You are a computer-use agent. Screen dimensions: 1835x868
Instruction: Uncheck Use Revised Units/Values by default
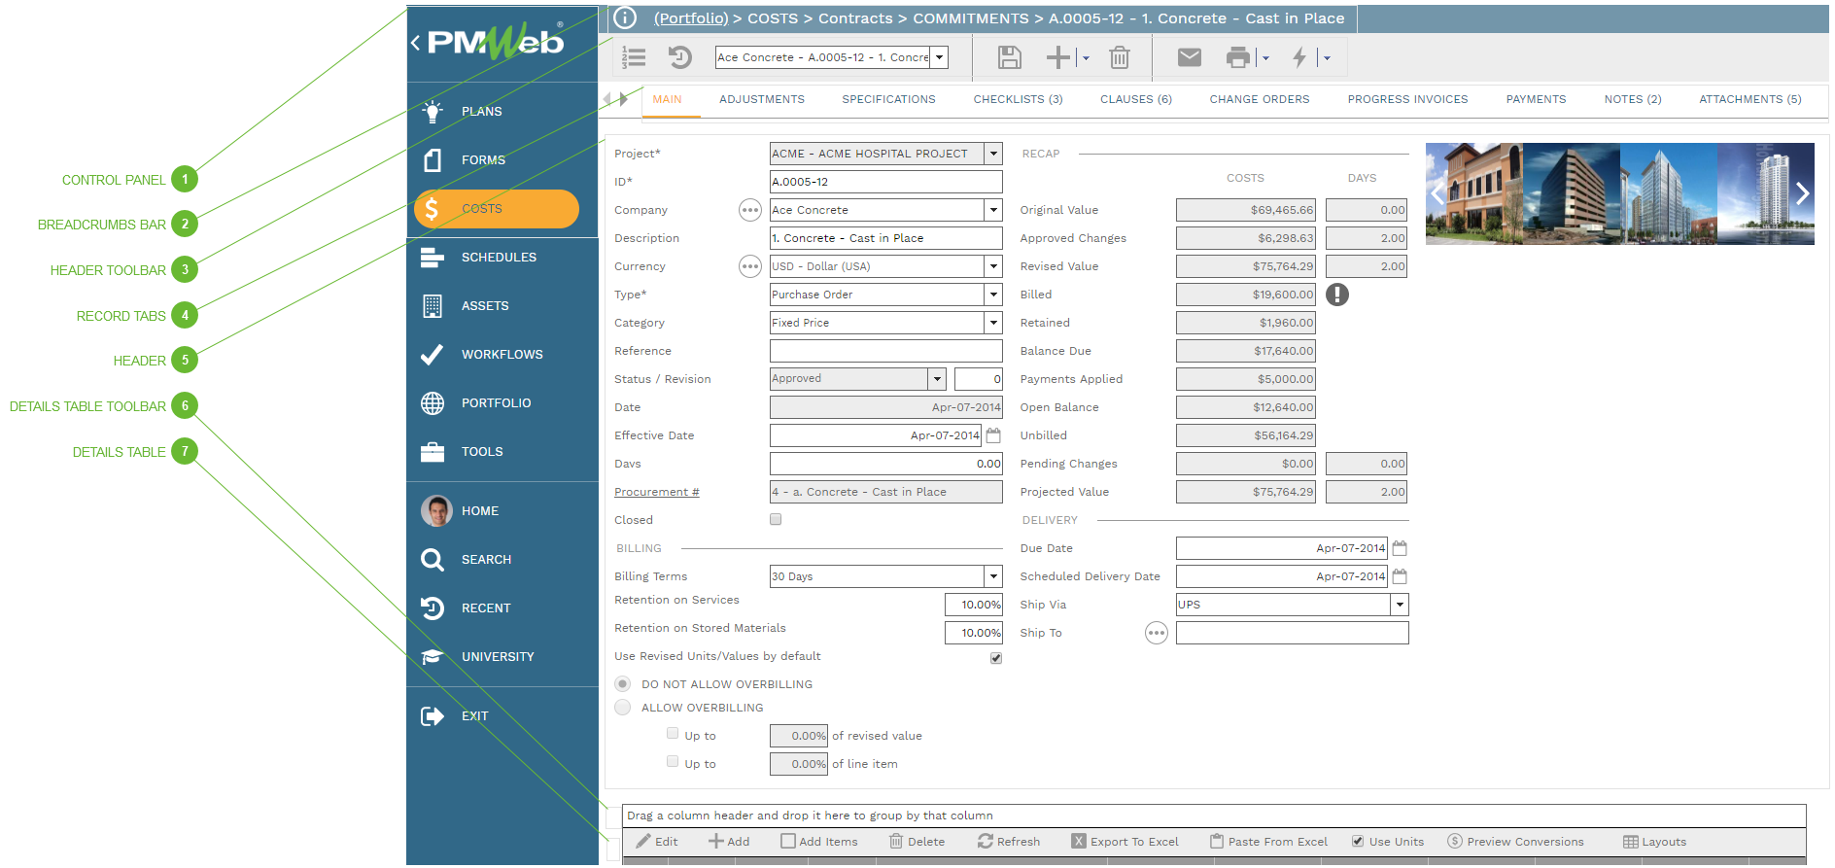click(995, 658)
